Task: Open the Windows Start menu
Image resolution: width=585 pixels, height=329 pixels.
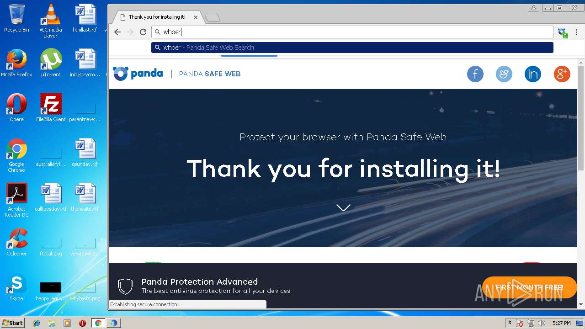Action: (x=13, y=323)
